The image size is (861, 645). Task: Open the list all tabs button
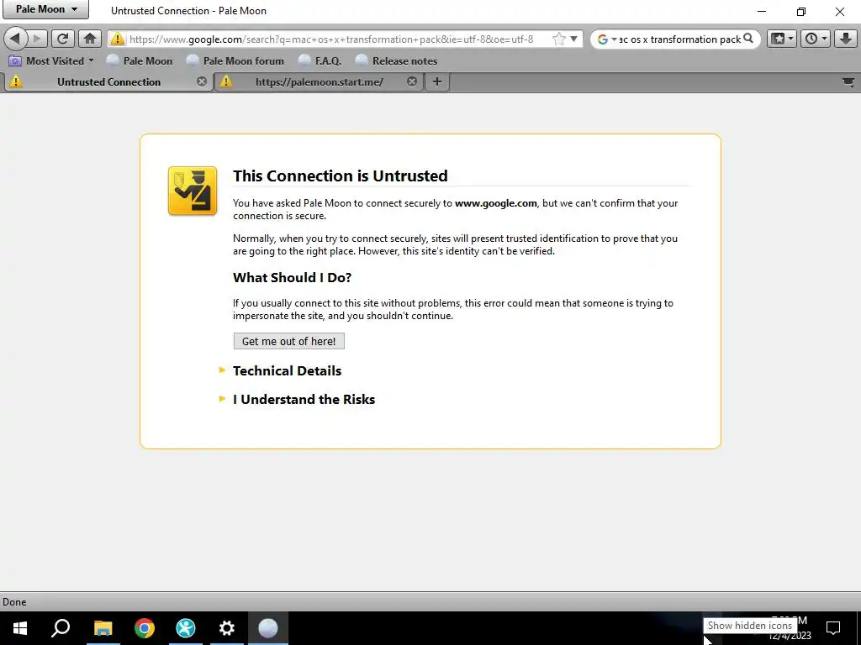tap(848, 82)
